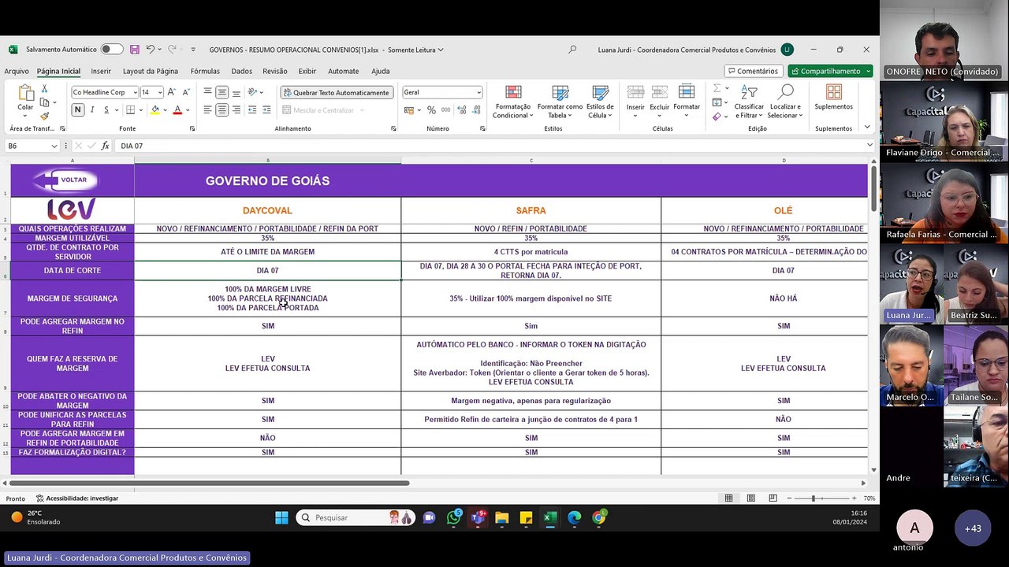Screen dimensions: 1009x567
Task: Toggle horizontal center alignment
Action: tap(222, 110)
